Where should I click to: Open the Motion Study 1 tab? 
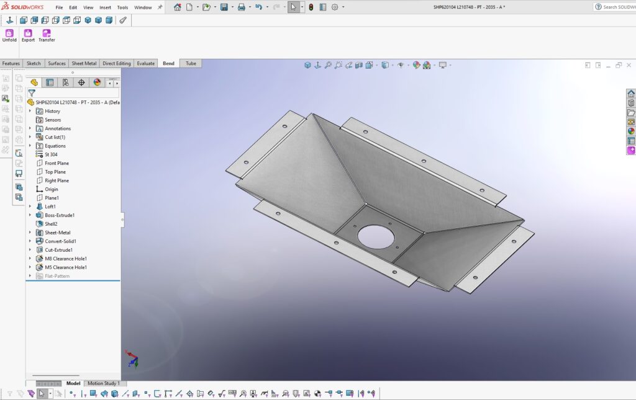point(104,383)
